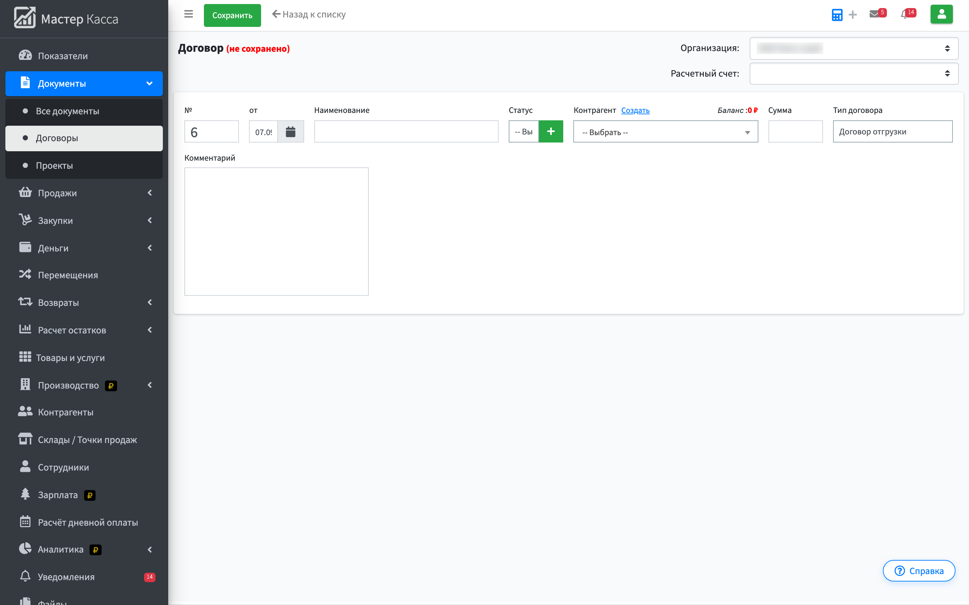Select Договоры submenu item
The height and width of the screenshot is (605, 969).
pyautogui.click(x=84, y=138)
